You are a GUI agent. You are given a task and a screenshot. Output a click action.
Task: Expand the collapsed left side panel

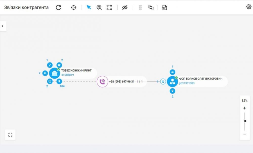(3, 26)
